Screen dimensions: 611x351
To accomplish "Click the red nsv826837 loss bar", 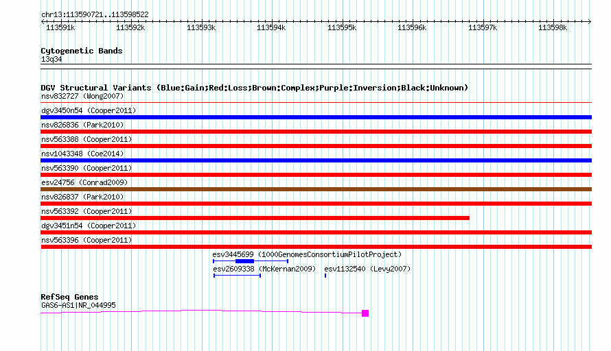I will point(316,204).
